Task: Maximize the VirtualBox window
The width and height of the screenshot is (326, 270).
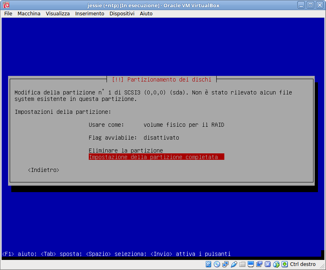Action: (x=310, y=5)
